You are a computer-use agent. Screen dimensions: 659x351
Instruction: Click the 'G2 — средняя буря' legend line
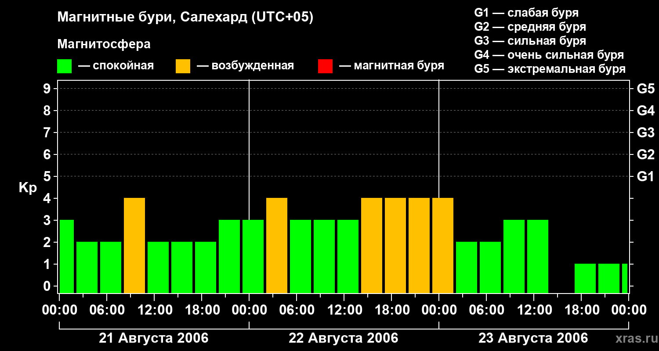(530, 27)
